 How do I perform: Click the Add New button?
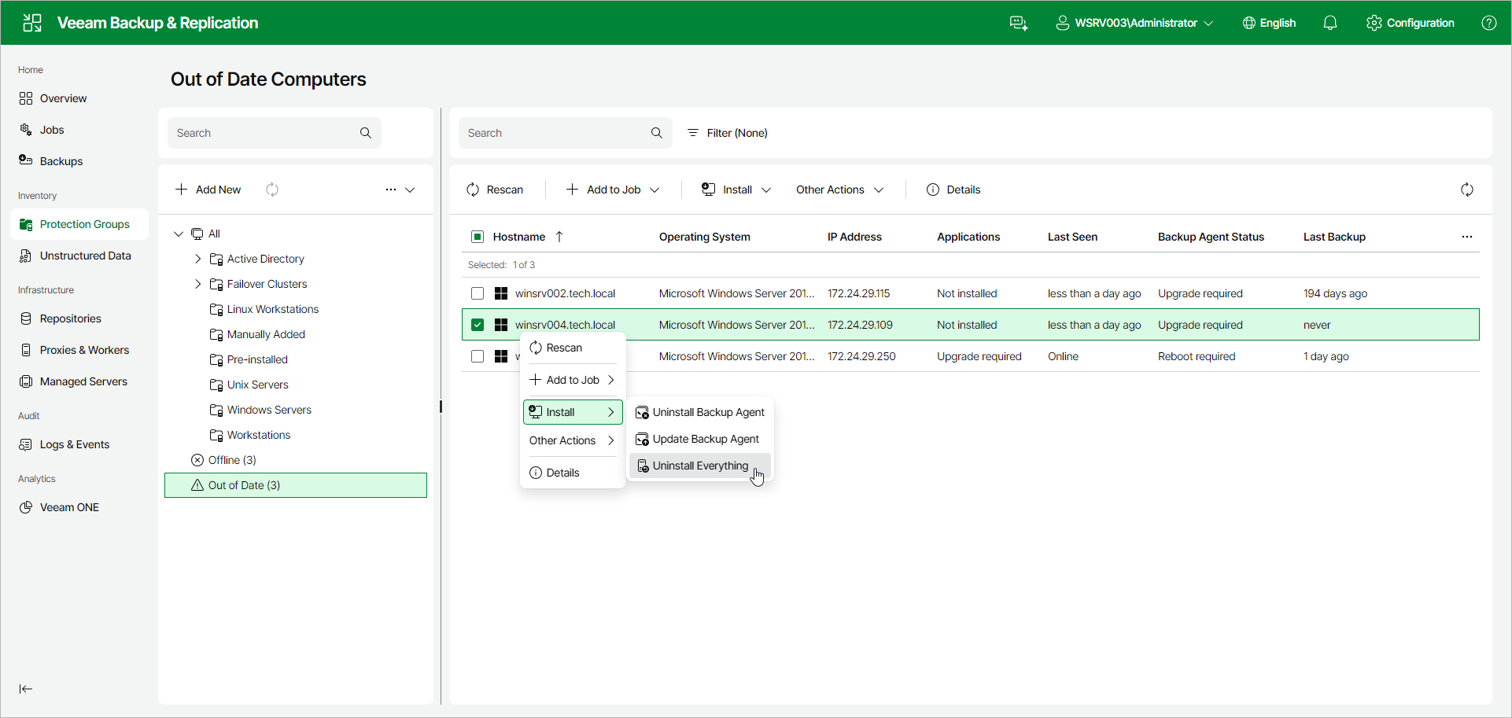pyautogui.click(x=208, y=190)
